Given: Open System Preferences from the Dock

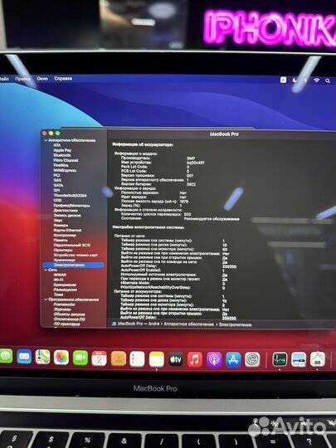Looking at the screenshot, I should [x=252, y=359].
